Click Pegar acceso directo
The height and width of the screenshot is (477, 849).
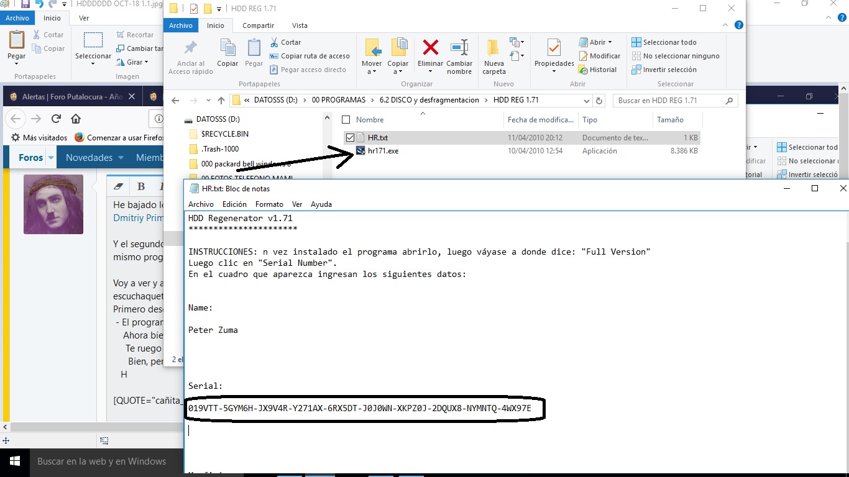[x=308, y=70]
